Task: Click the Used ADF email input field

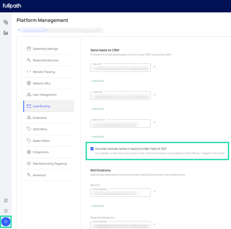Action: click(120, 96)
